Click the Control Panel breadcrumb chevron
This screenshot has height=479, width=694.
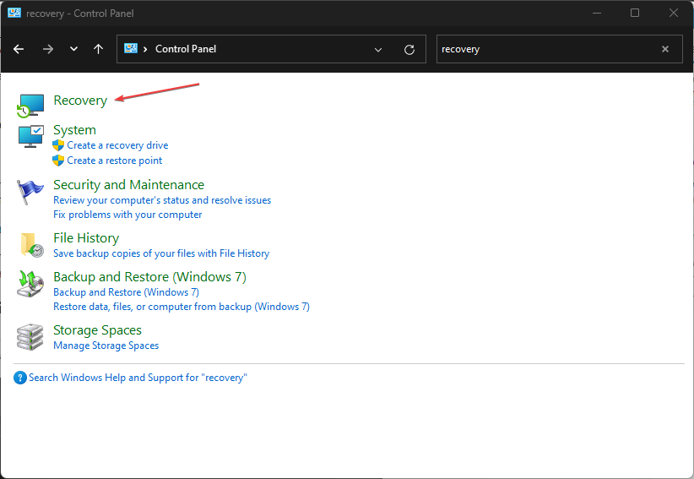pos(146,49)
